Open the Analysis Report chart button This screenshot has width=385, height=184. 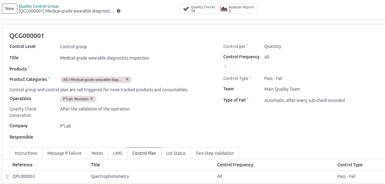point(238,9)
